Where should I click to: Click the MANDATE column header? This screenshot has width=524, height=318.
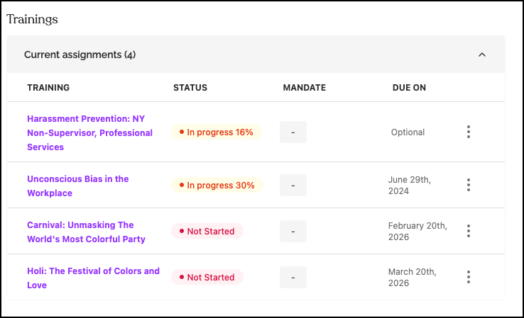click(304, 88)
